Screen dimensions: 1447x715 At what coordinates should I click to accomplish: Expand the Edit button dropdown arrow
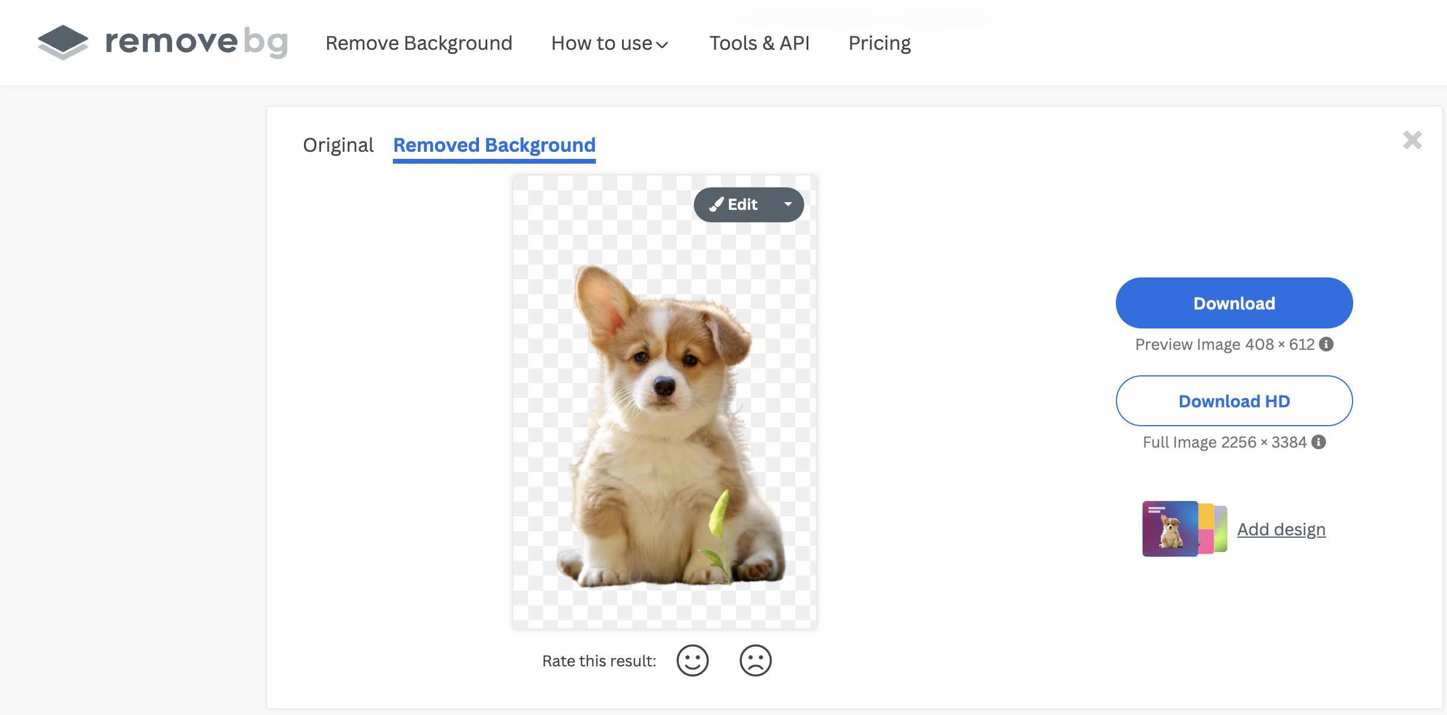click(788, 205)
